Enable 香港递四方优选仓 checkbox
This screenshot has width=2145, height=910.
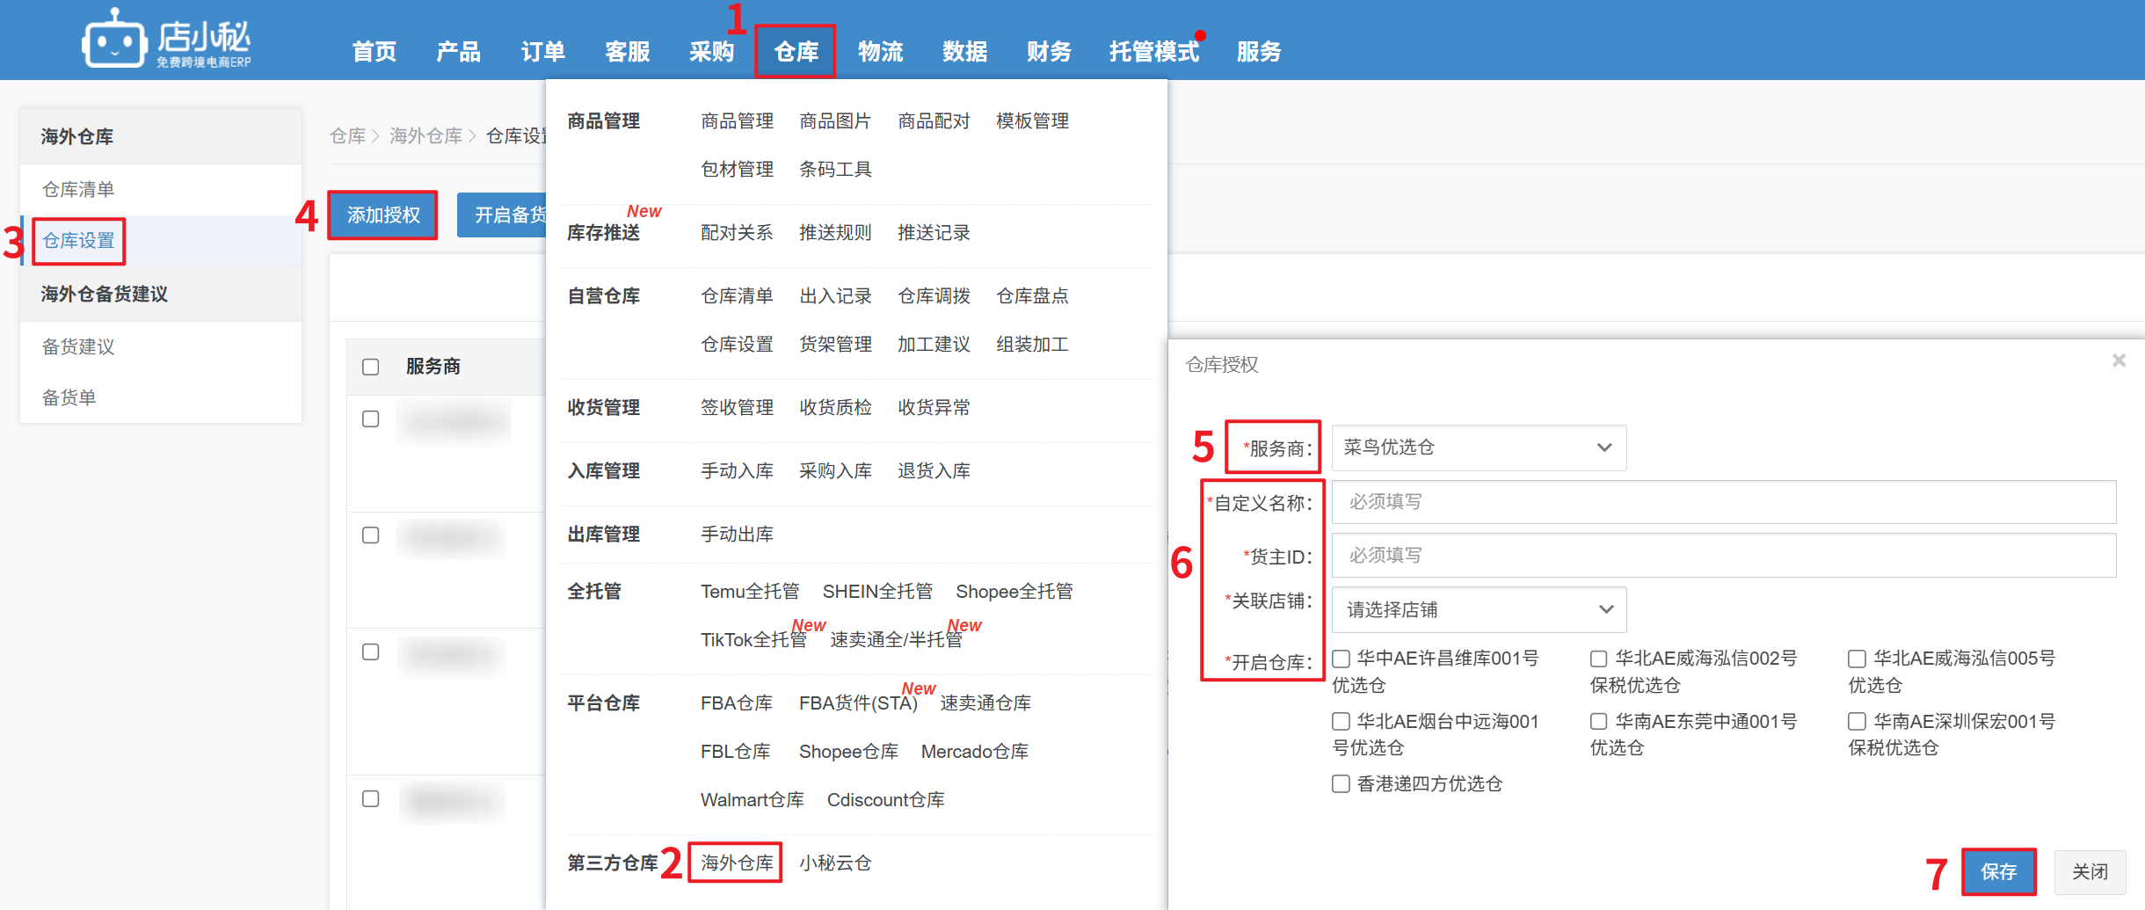pos(1342,783)
